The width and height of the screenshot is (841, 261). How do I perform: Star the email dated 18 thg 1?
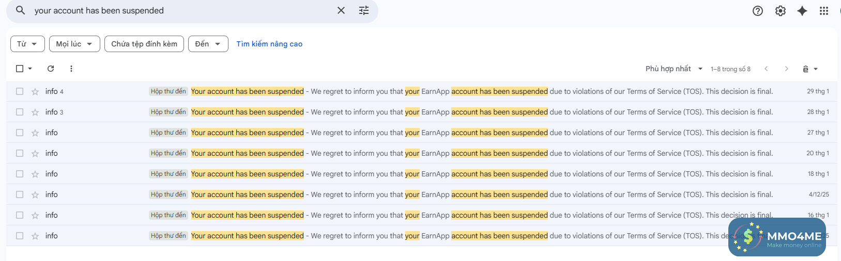pos(35,174)
